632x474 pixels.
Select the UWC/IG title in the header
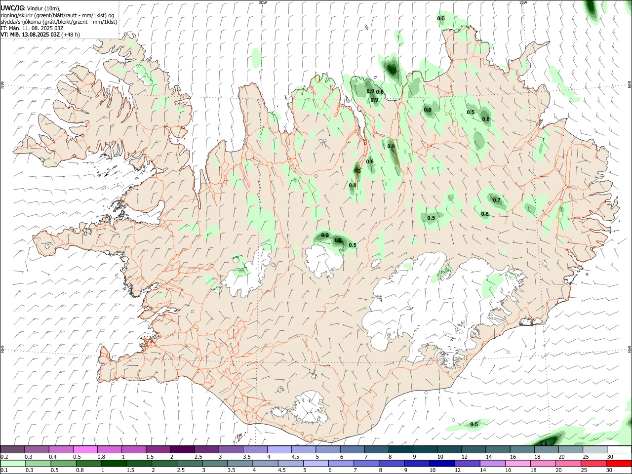pos(12,8)
